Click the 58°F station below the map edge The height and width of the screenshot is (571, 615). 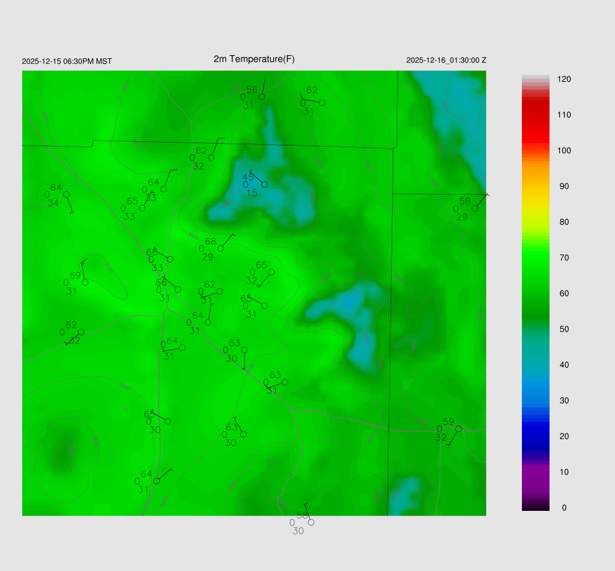(311, 522)
